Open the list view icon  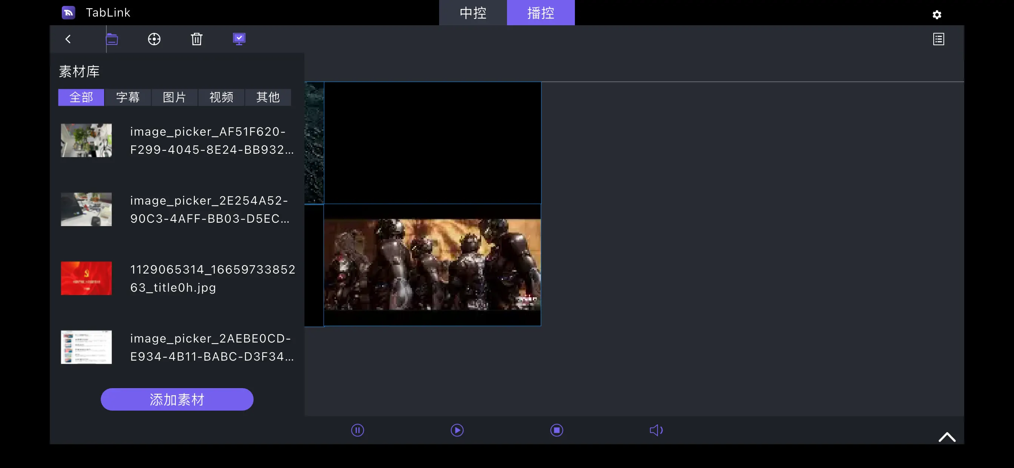pos(939,39)
